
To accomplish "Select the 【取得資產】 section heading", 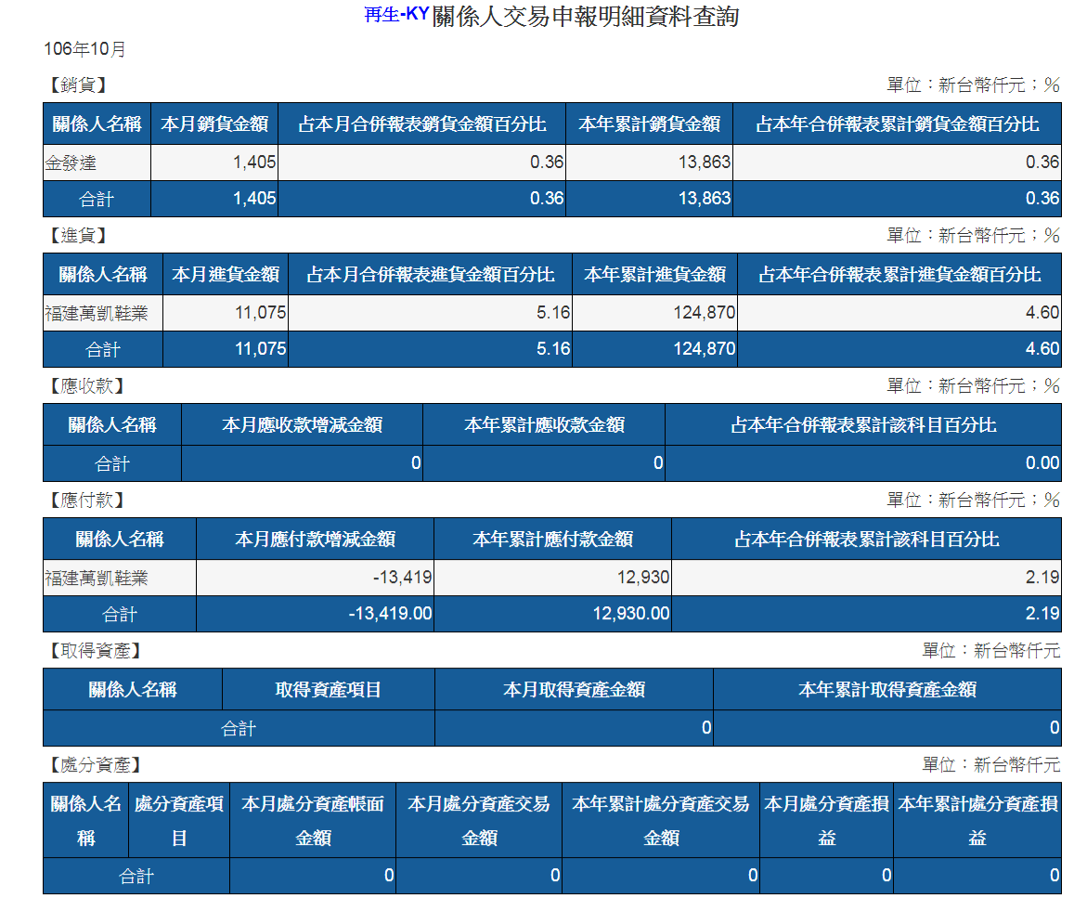I will [96, 651].
